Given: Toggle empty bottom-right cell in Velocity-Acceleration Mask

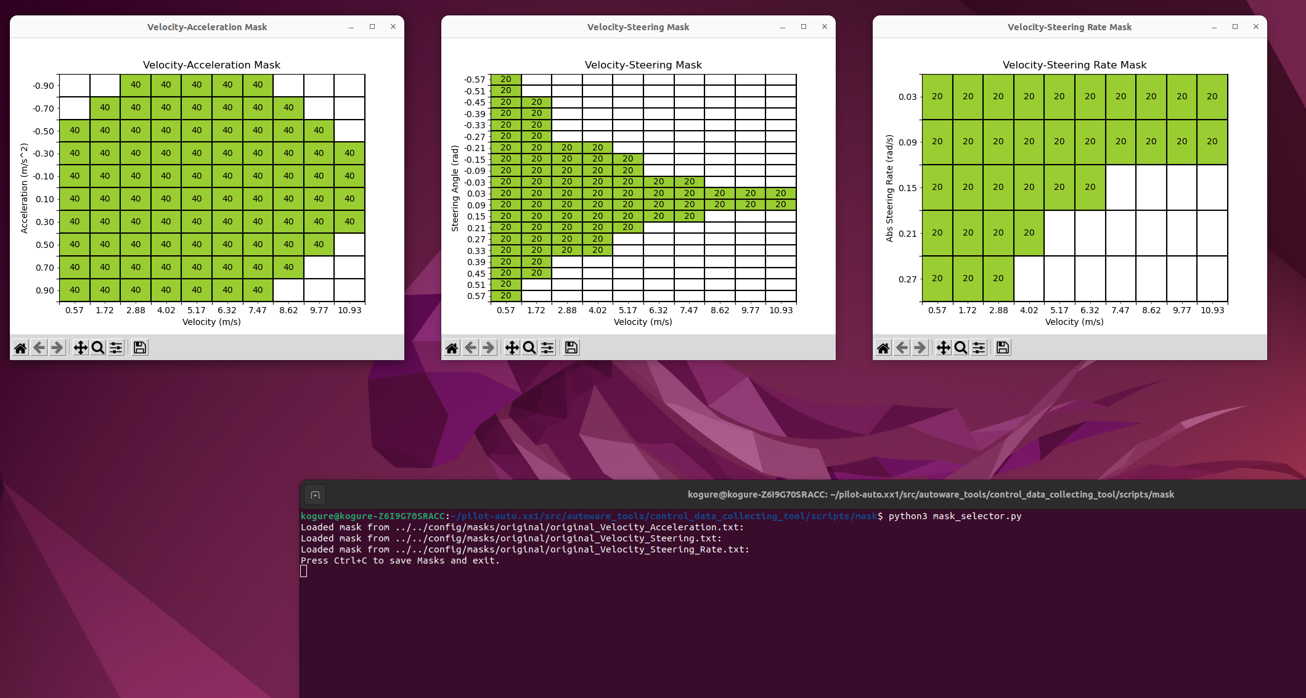Looking at the screenshot, I should pyautogui.click(x=349, y=290).
